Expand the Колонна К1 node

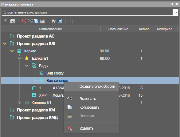[x=19, y=103]
